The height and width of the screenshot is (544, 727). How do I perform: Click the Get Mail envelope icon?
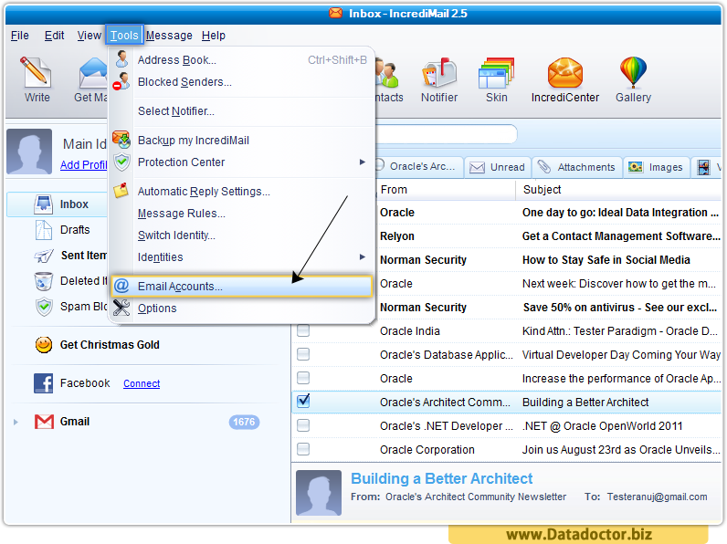tap(92, 73)
